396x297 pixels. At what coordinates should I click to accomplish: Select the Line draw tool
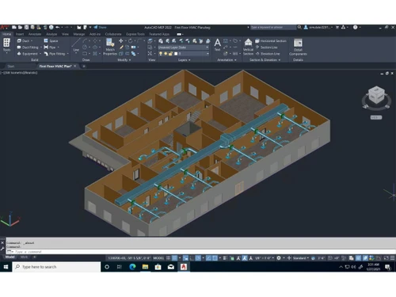pos(76,45)
